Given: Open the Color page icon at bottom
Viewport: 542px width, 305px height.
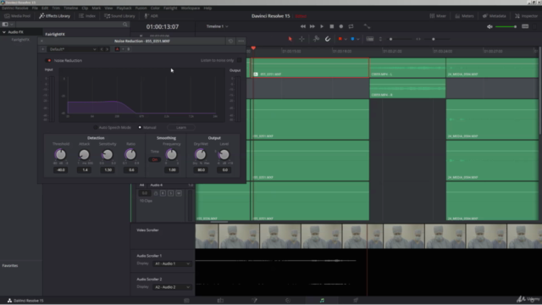Looking at the screenshot, I should [288, 301].
